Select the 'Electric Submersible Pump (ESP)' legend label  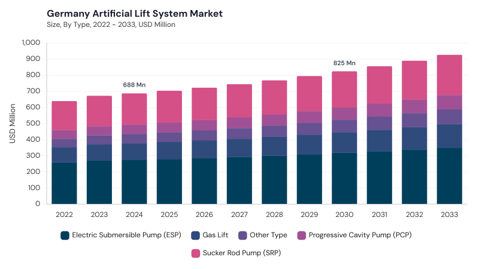pyautogui.click(x=126, y=235)
